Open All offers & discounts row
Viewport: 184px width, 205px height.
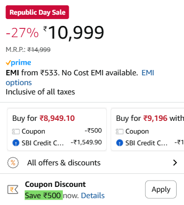point(92,162)
